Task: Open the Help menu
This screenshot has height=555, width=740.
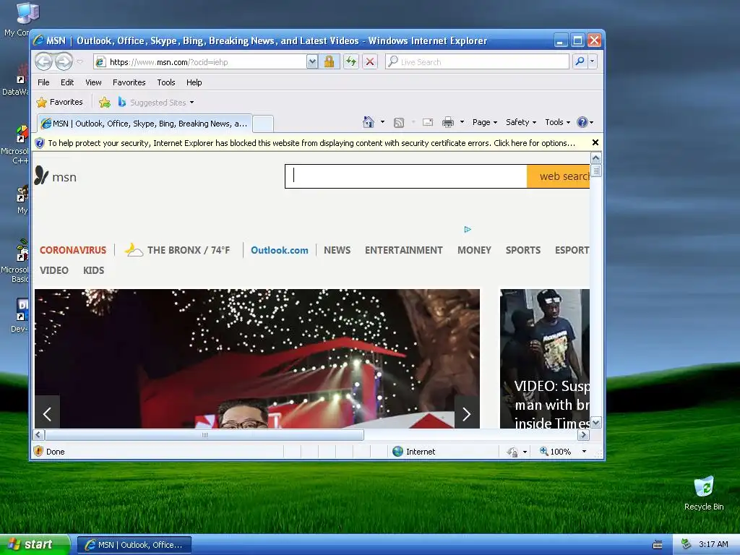Action: [x=194, y=82]
